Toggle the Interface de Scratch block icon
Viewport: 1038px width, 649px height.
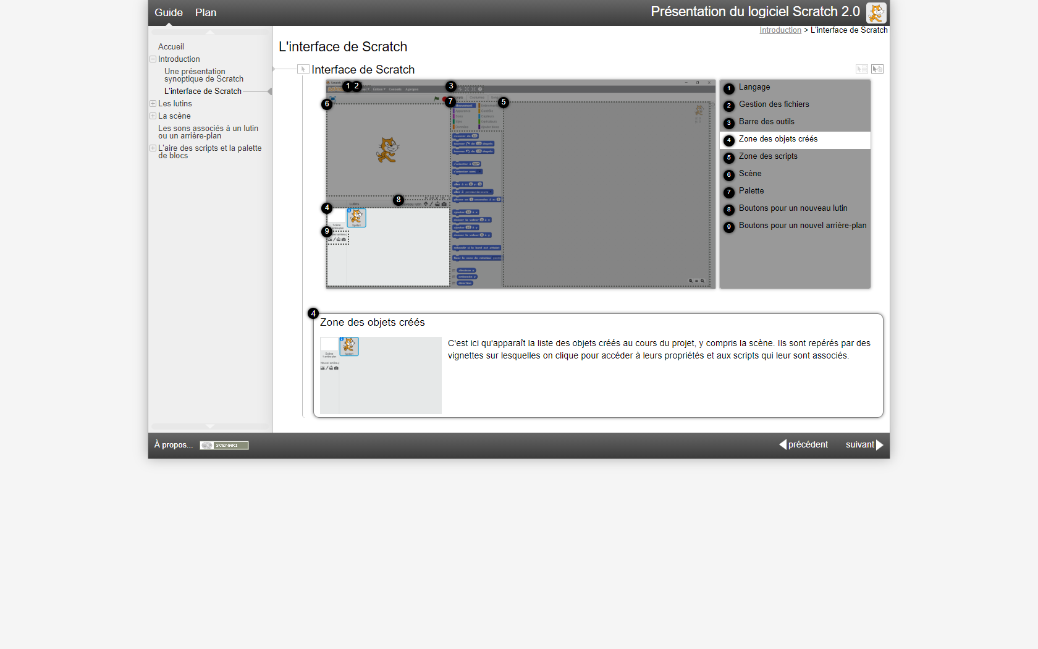coord(303,69)
